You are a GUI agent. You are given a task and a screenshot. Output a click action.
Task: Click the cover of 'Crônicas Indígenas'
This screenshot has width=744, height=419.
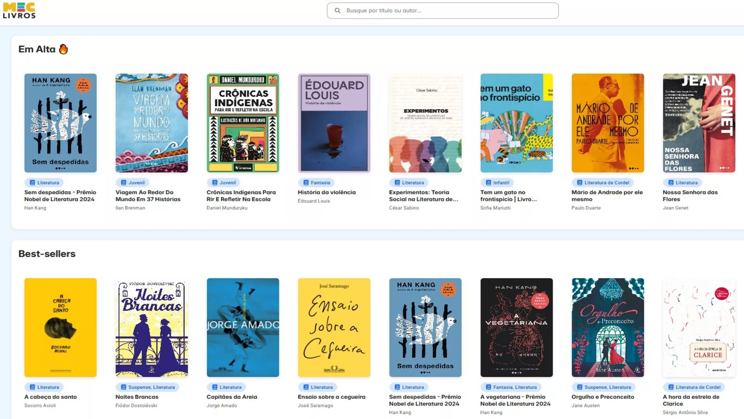pyautogui.click(x=243, y=123)
